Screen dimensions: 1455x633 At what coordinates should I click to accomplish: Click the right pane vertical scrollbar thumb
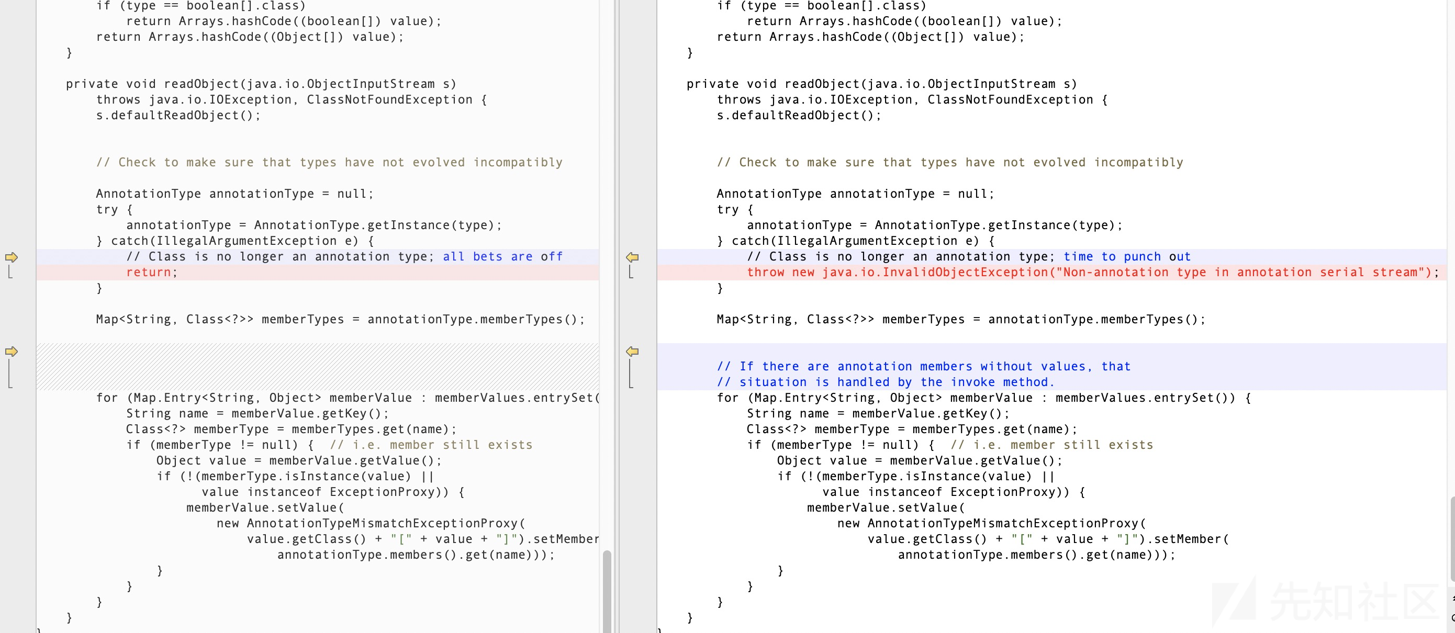(1452, 539)
